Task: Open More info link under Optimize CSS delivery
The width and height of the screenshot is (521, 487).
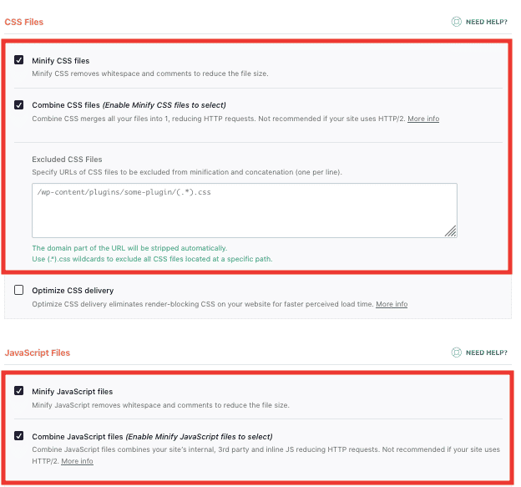Action: pyautogui.click(x=392, y=304)
